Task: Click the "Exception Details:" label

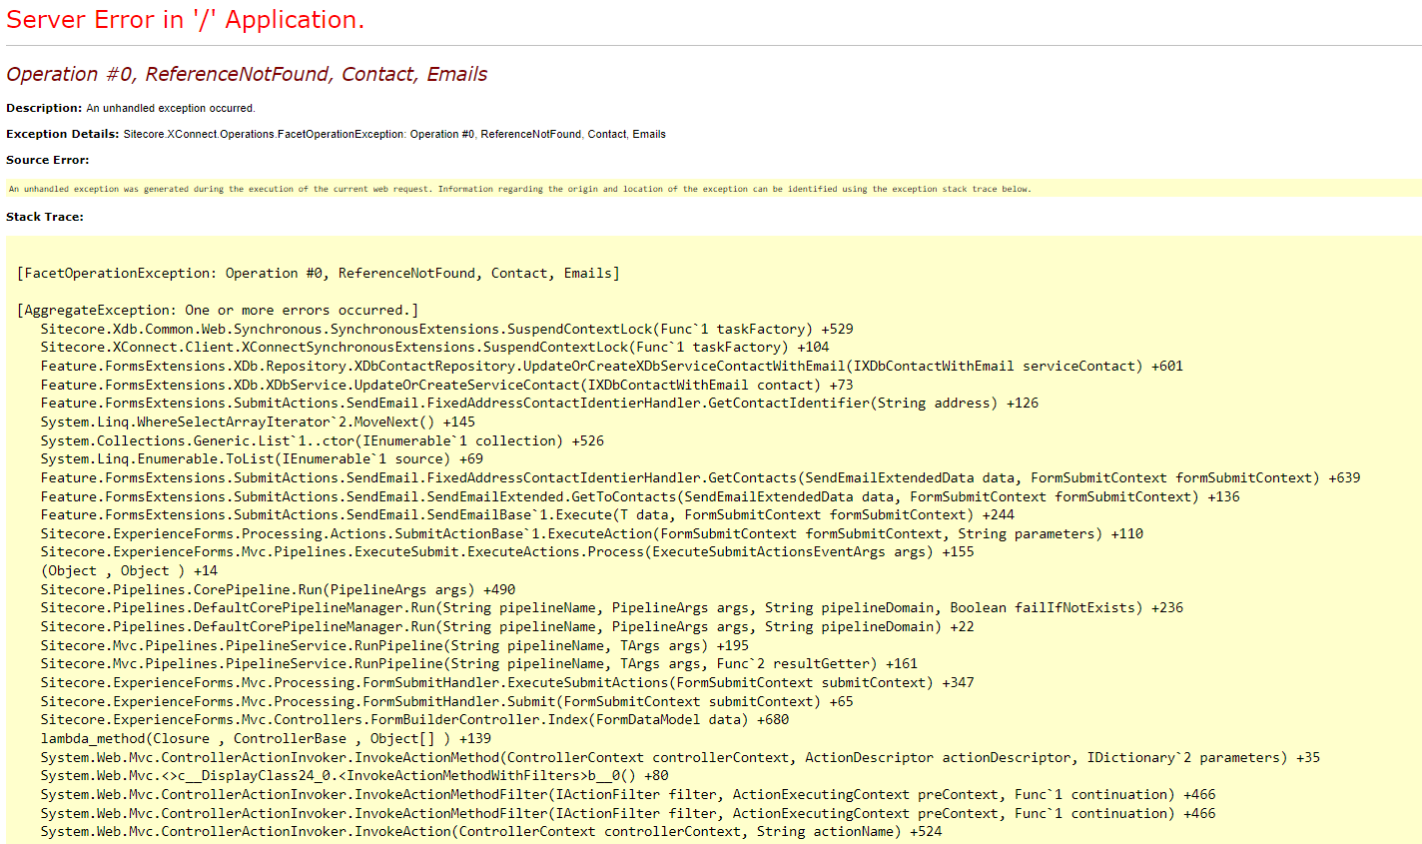Action: click(x=63, y=134)
